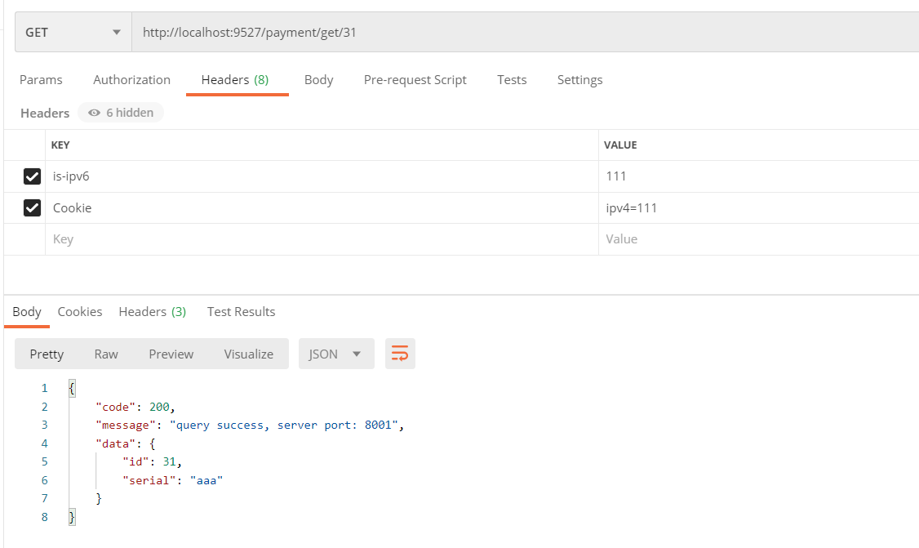Toggle the line wrap icon
Image resolution: width=919 pixels, height=548 pixels.
[x=400, y=354]
